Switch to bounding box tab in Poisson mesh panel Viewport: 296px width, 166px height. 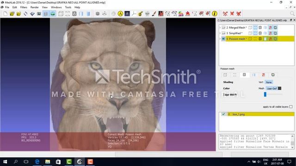(225, 75)
